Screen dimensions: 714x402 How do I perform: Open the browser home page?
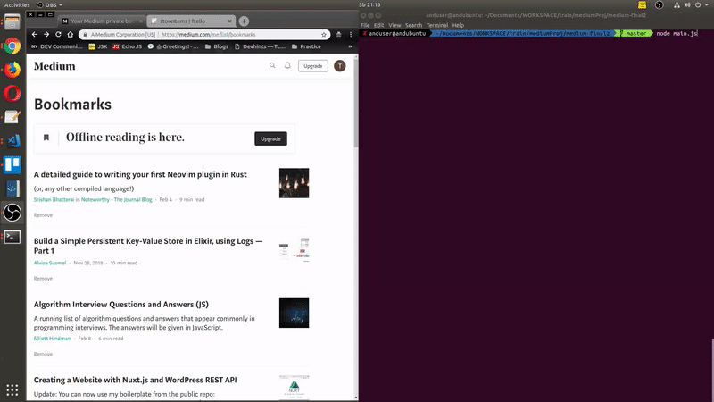[71, 34]
